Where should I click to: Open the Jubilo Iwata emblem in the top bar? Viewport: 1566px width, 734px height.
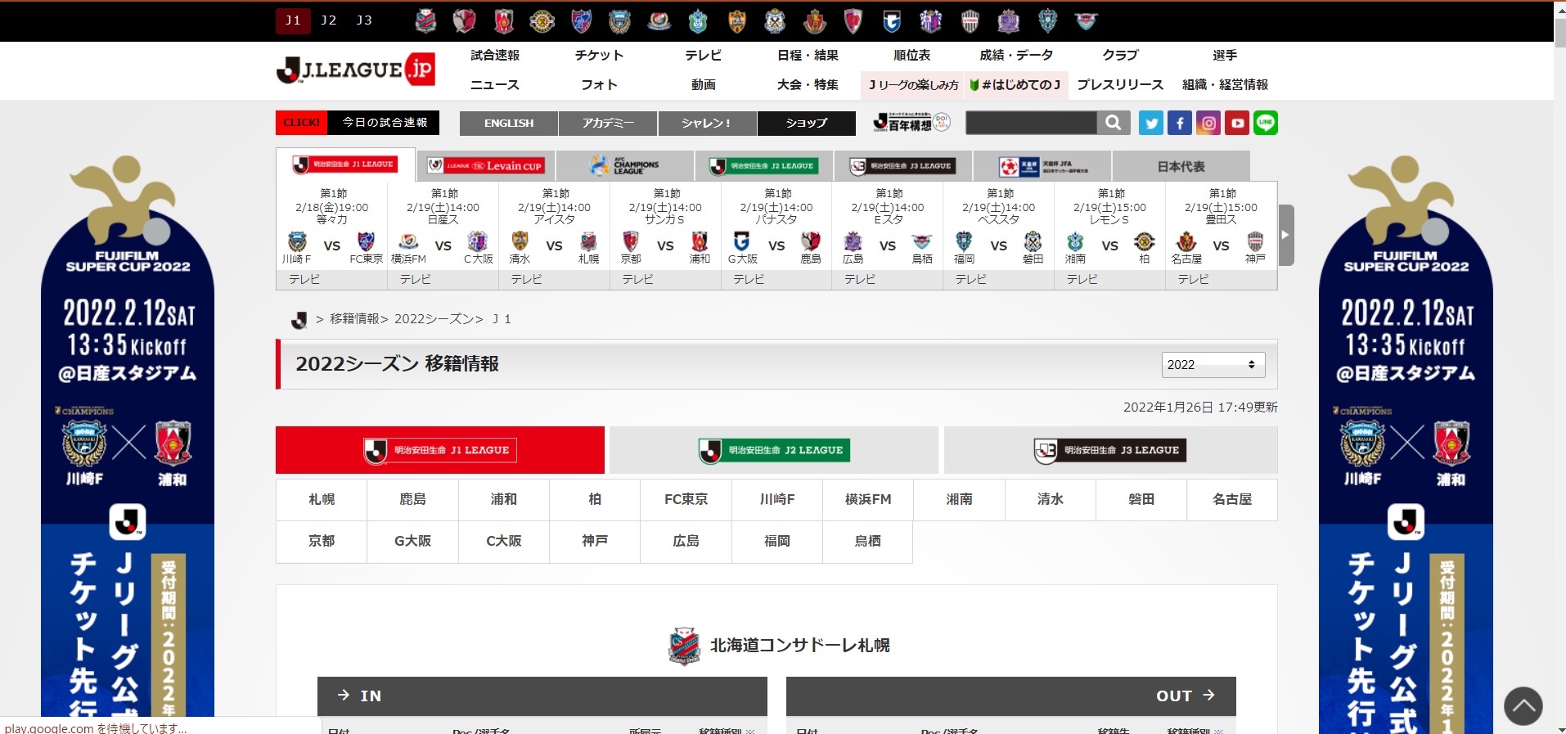click(775, 20)
